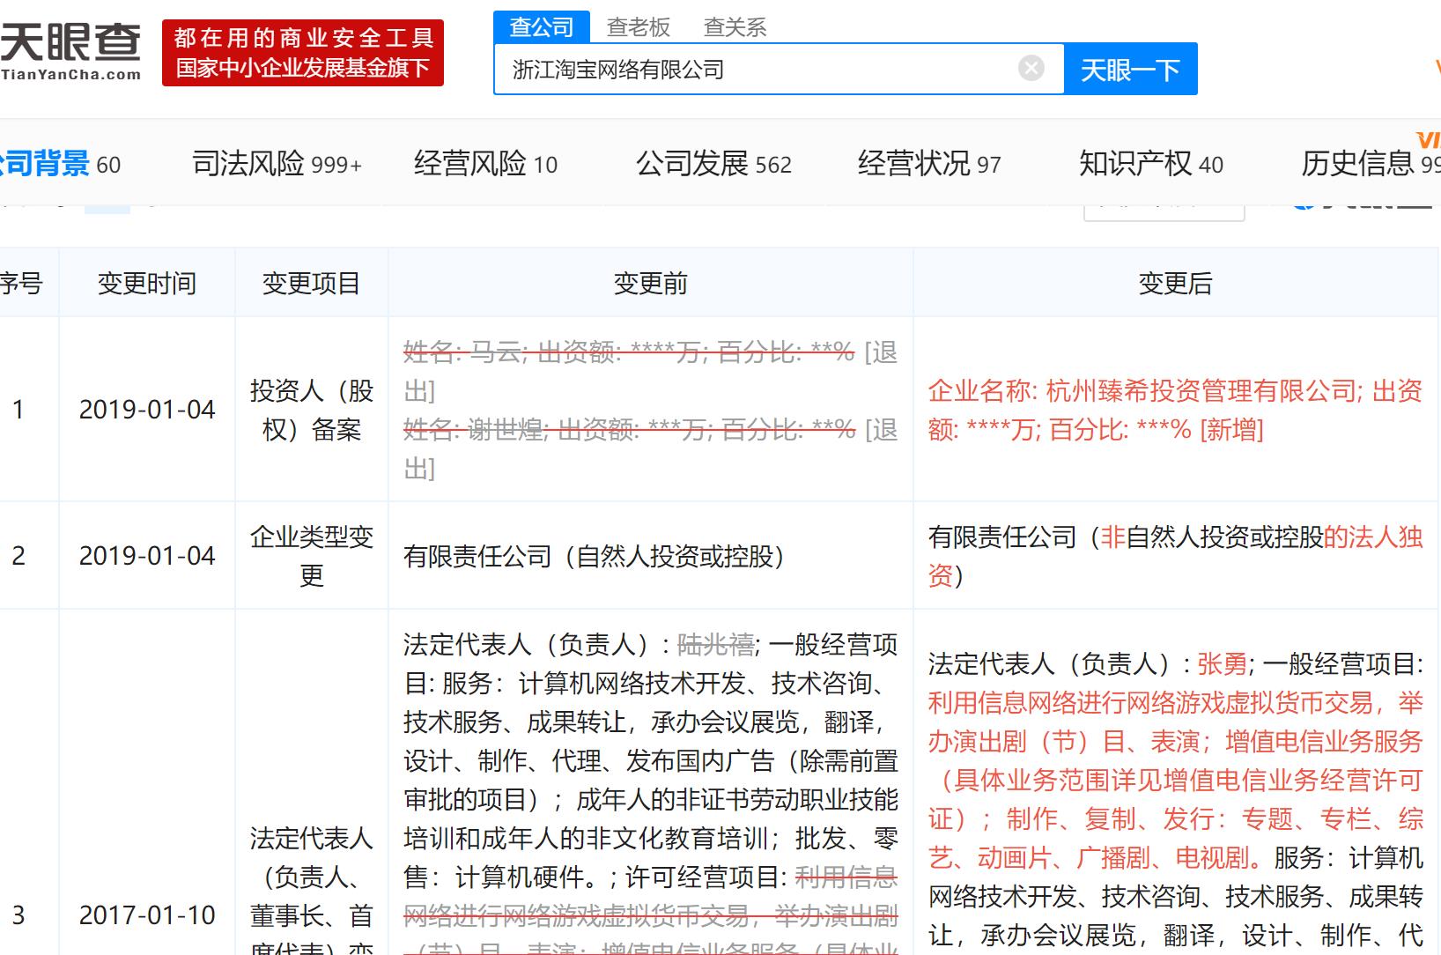Open the red banner ad about 商业安全工具
Screen dimensions: 1441x955
point(303,52)
